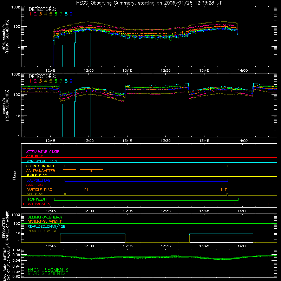The image size is (281, 281).
Task: Select yellow detector 4 in front segments legend
Action: [46, 14]
